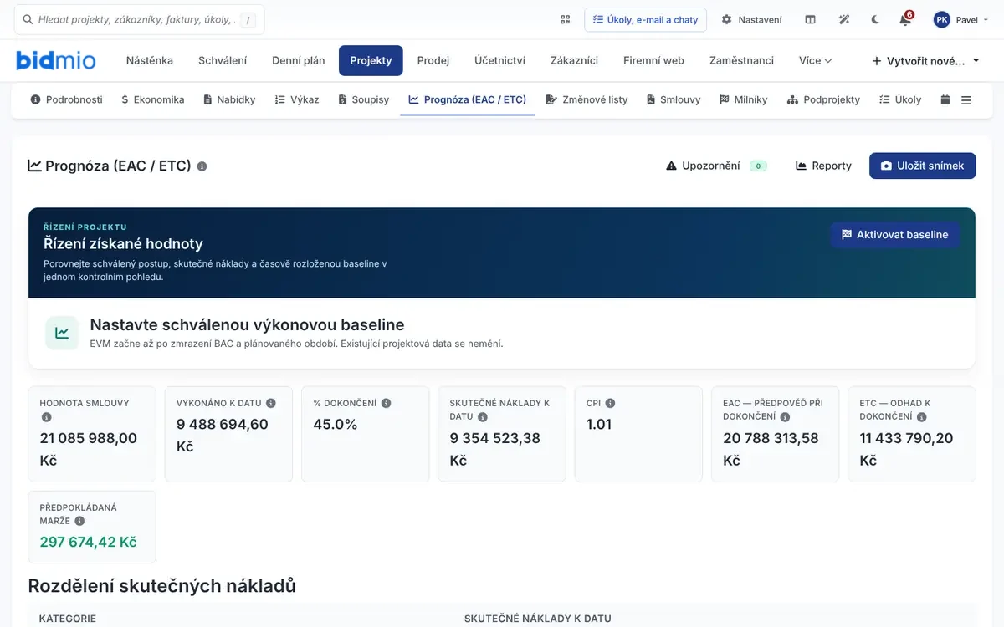Open Zákazníci in main navigation
1004x627 pixels.
(574, 60)
